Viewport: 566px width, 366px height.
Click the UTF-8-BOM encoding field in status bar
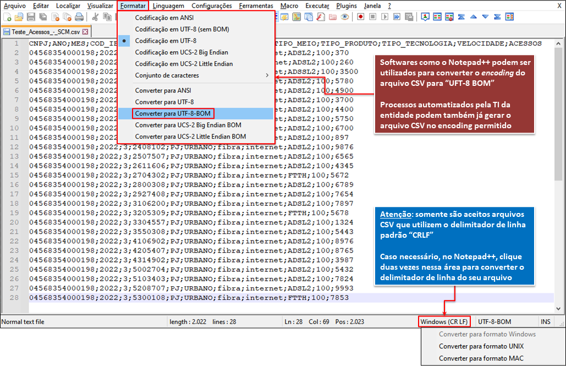click(x=494, y=321)
